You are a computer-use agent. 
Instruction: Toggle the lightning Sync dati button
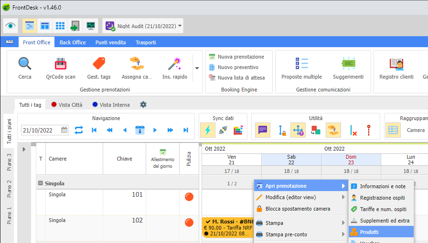[208, 130]
